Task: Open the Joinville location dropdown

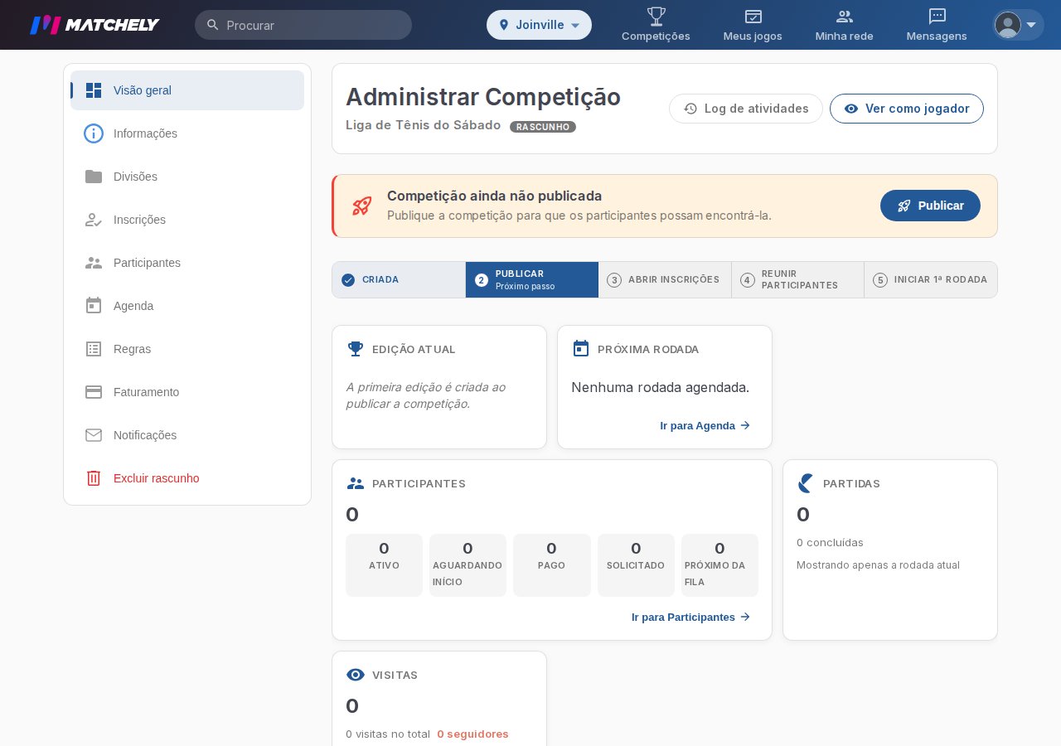Action: [x=539, y=25]
